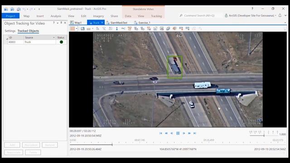Step one frame forward
The width and height of the screenshot is (290, 163).
pyautogui.click(x=184, y=133)
